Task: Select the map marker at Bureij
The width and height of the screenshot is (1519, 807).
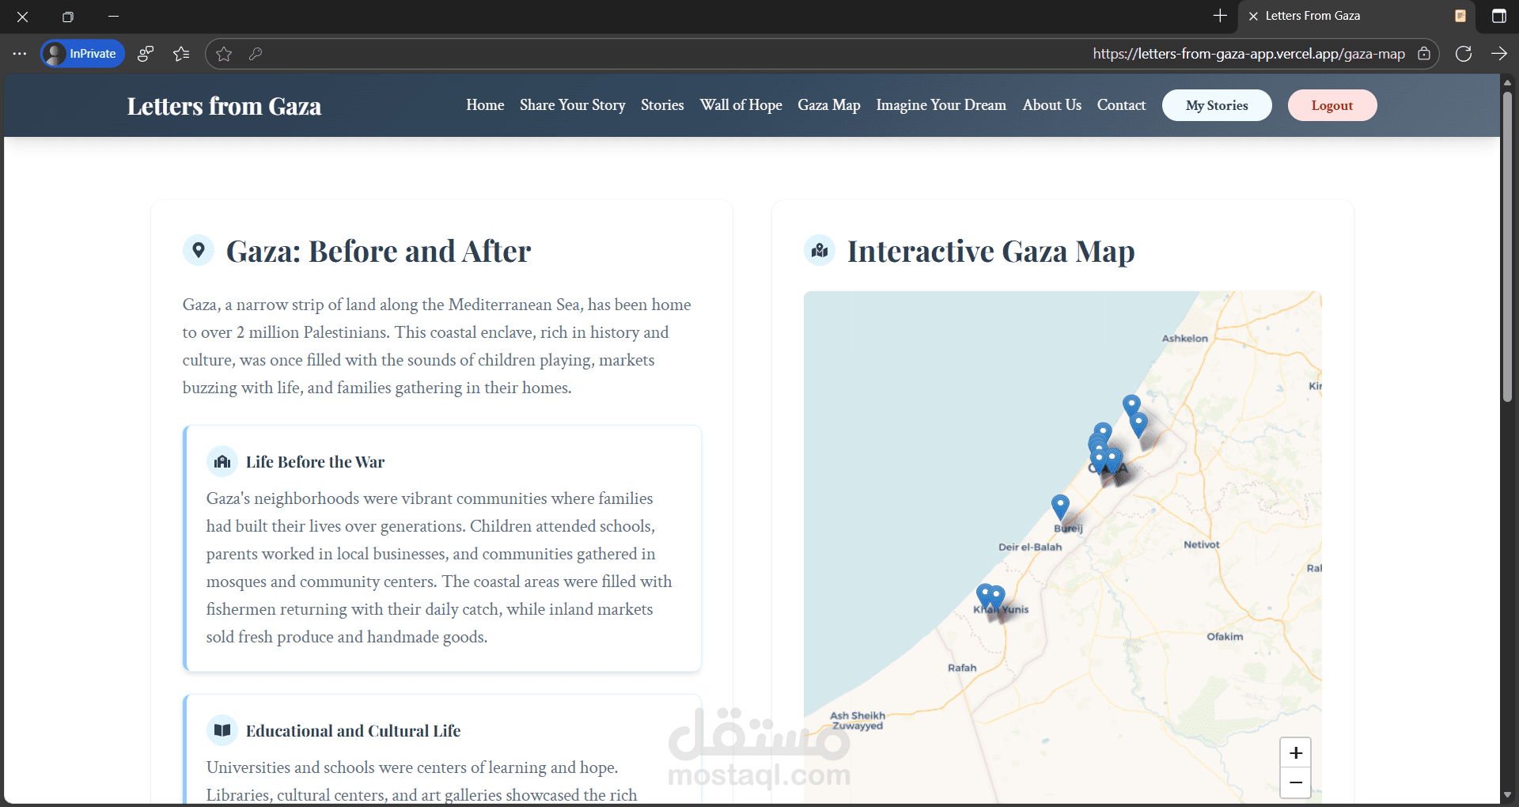Action: tap(1060, 507)
